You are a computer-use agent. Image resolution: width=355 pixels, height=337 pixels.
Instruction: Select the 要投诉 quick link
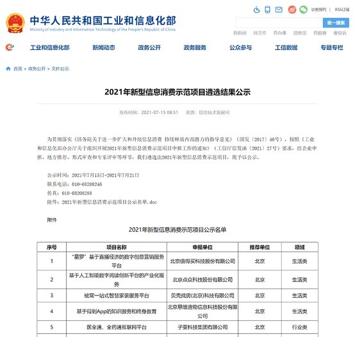(x=340, y=33)
